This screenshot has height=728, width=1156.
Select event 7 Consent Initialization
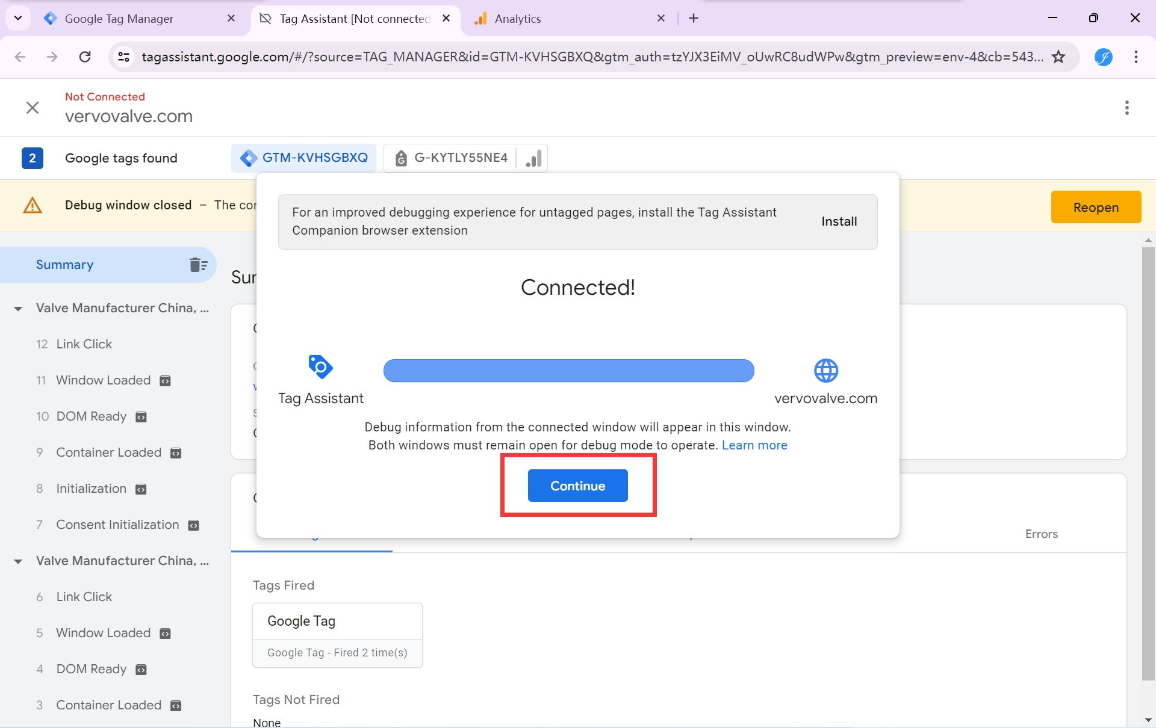click(x=117, y=525)
